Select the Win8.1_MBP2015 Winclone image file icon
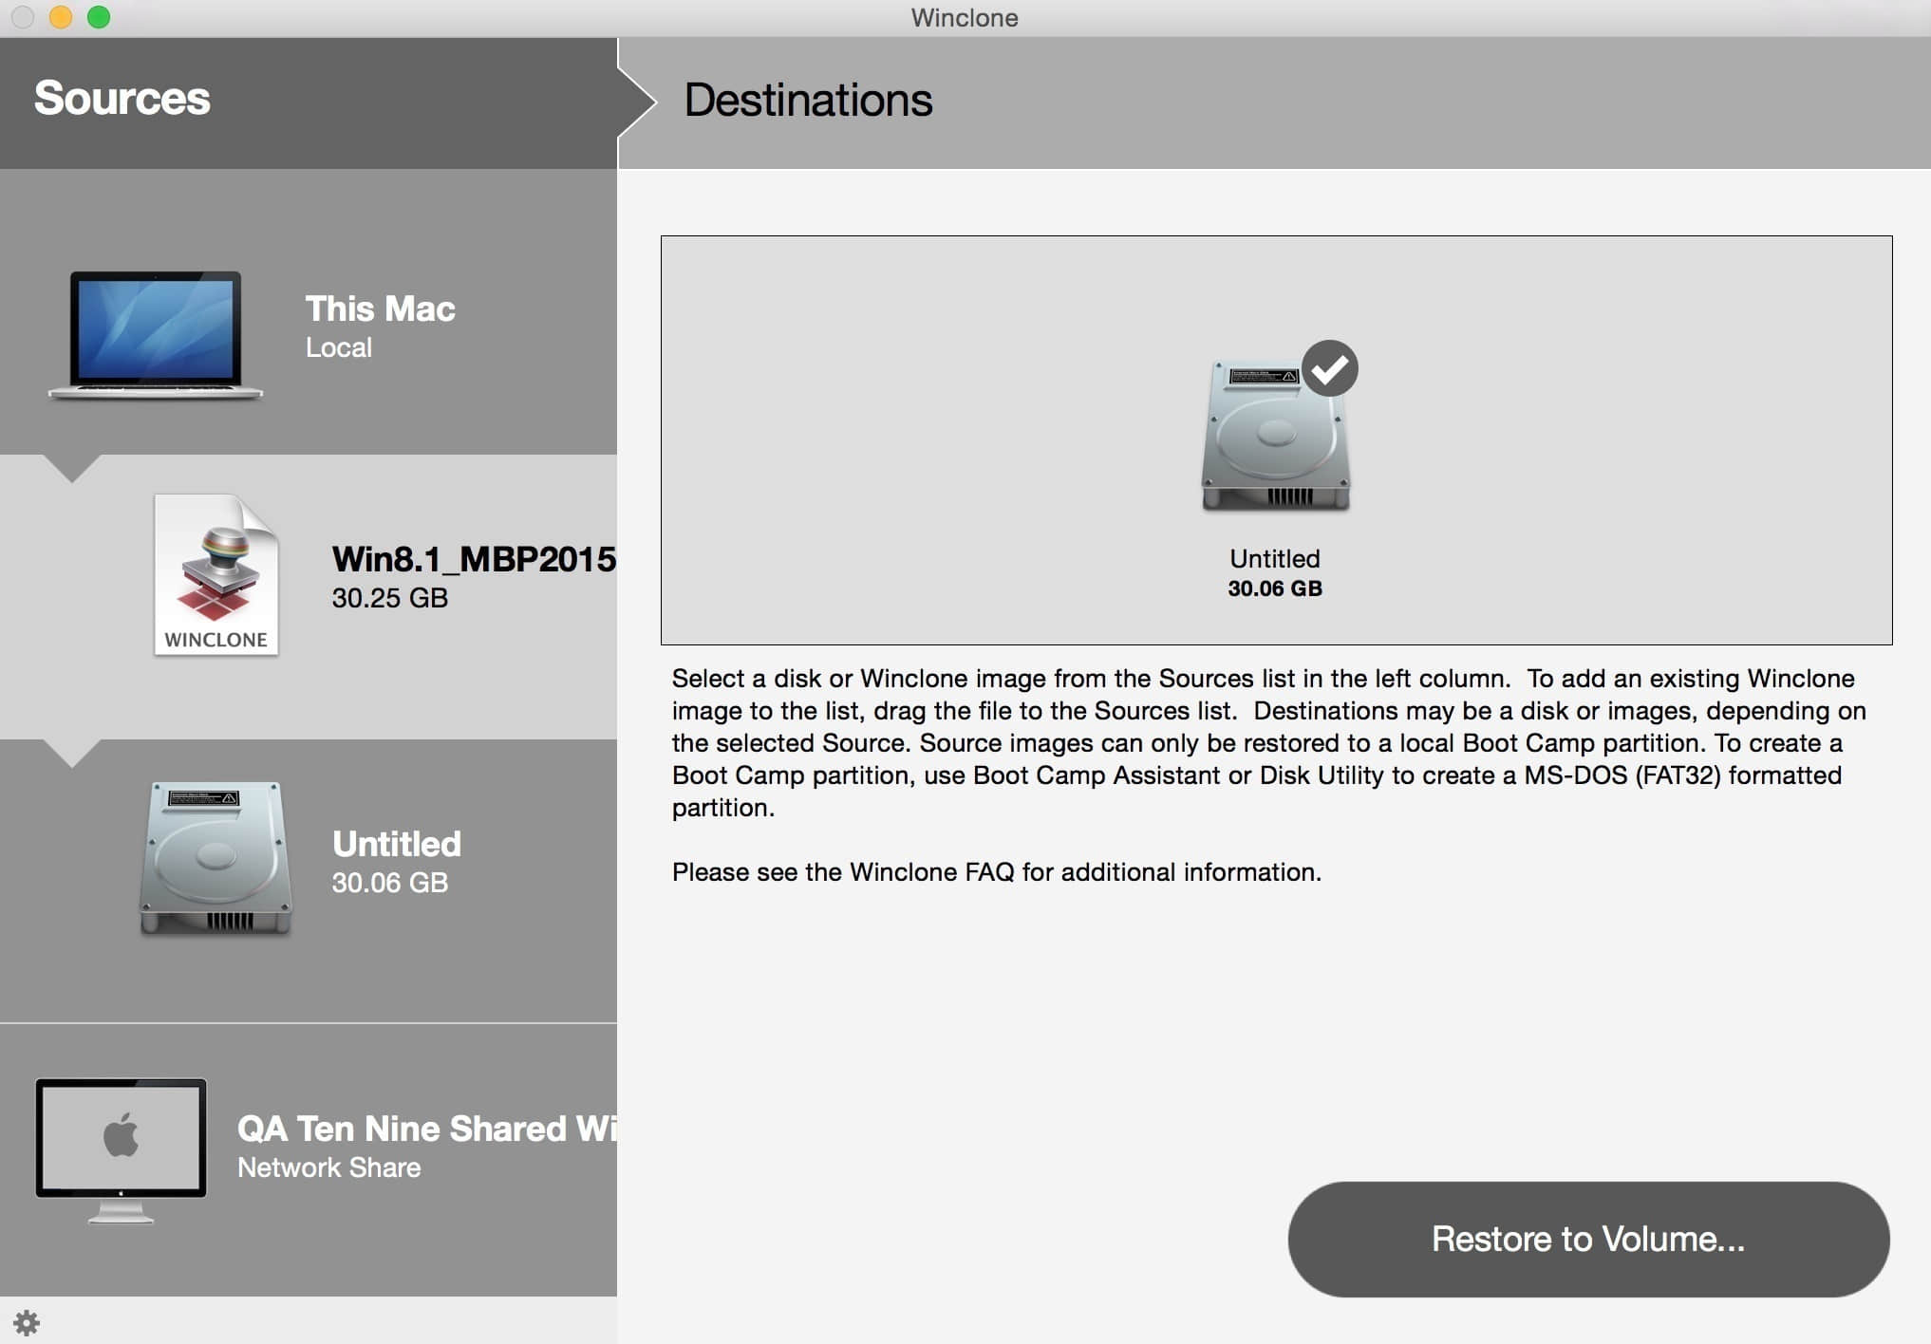This screenshot has height=1344, width=1931. click(216, 575)
